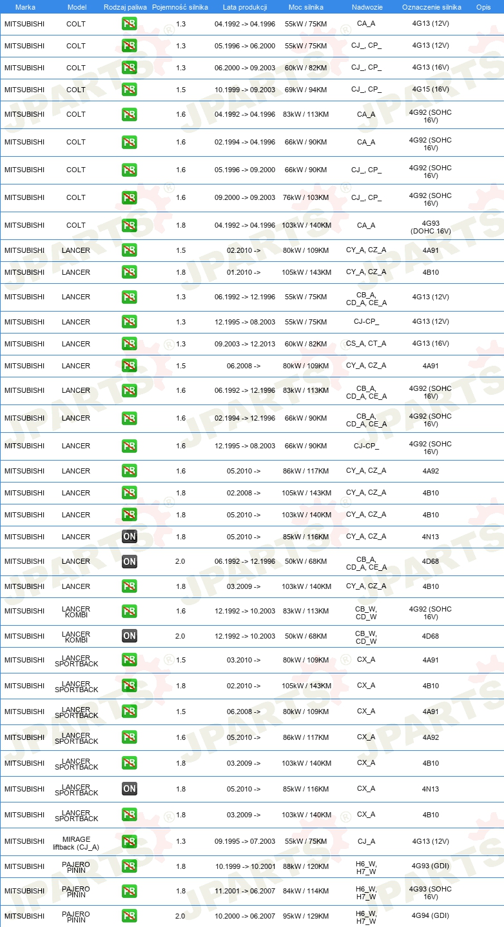The height and width of the screenshot is (927, 504).
Task: Click the 09.1995 -> 07.2003 production years
Action: (245, 841)
